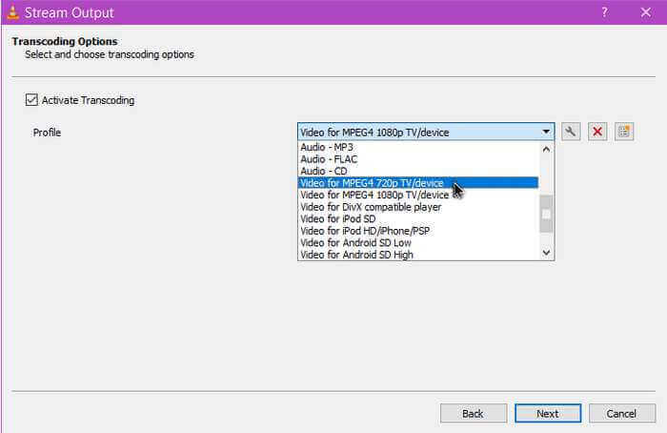Screen dimensions: 667x433
Task: Click the profile list scroll down arrow
Action: [546, 253]
